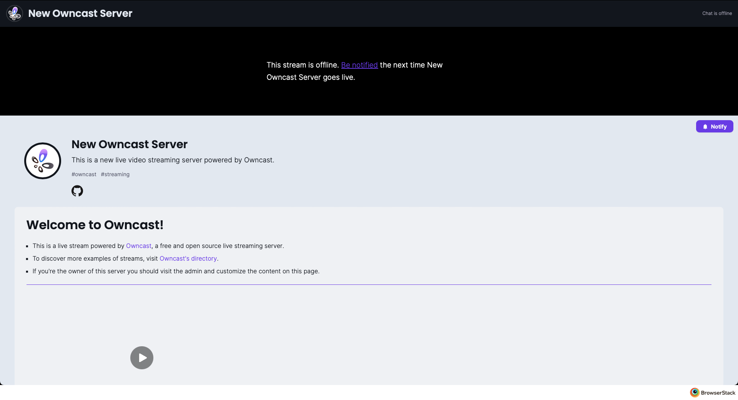Click the 'Welcome to Owncast!' heading
This screenshot has height=400, width=738.
pos(95,225)
